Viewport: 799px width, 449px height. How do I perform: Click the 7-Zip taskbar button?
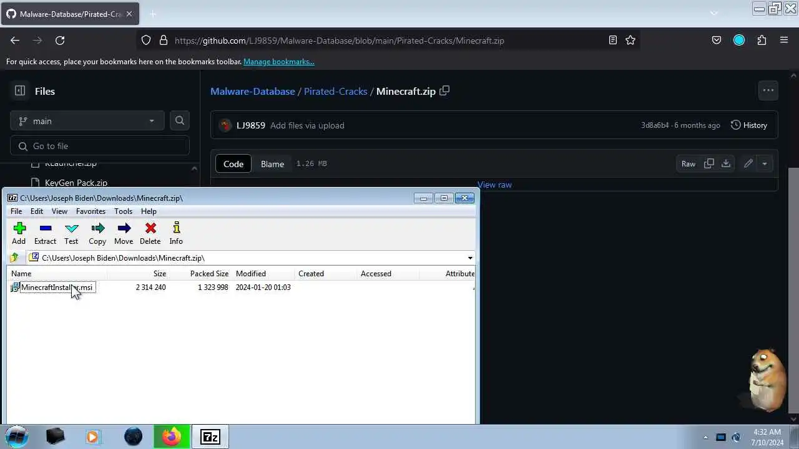(210, 437)
